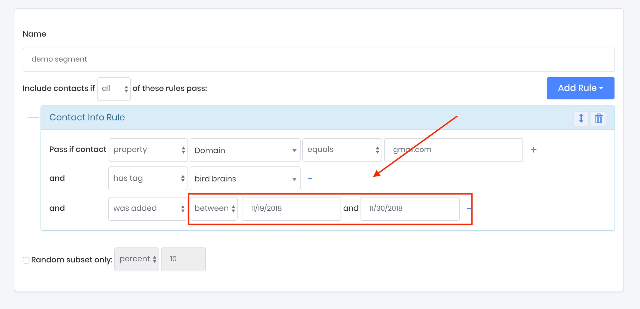Open the 'percent' subset unit dropdown
The image size is (640, 309).
(x=137, y=259)
